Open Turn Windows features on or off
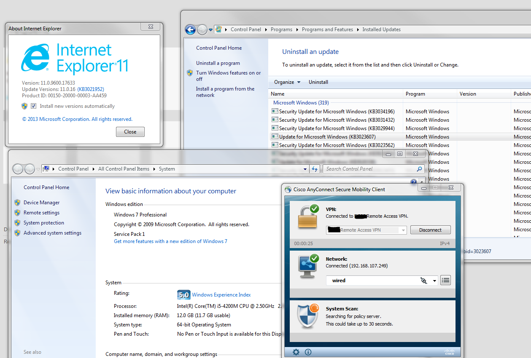 pyautogui.click(x=229, y=76)
